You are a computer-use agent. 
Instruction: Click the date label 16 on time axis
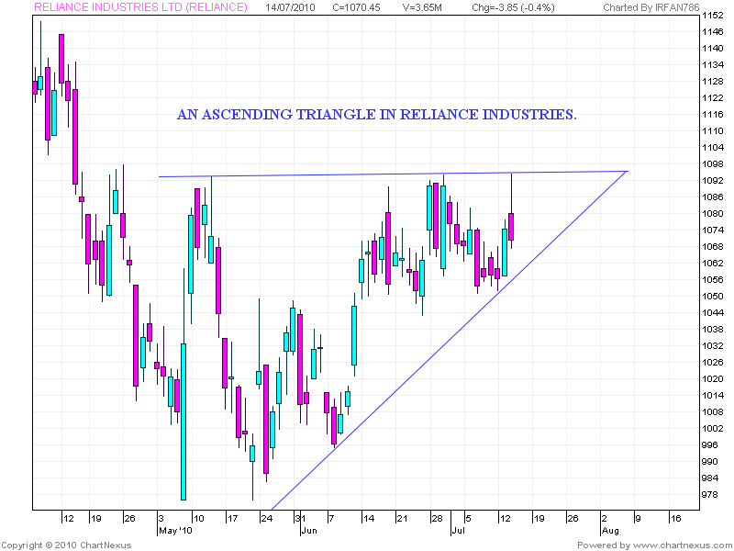[675, 519]
